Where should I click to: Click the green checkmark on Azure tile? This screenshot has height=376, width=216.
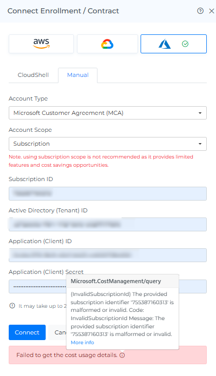[185, 44]
